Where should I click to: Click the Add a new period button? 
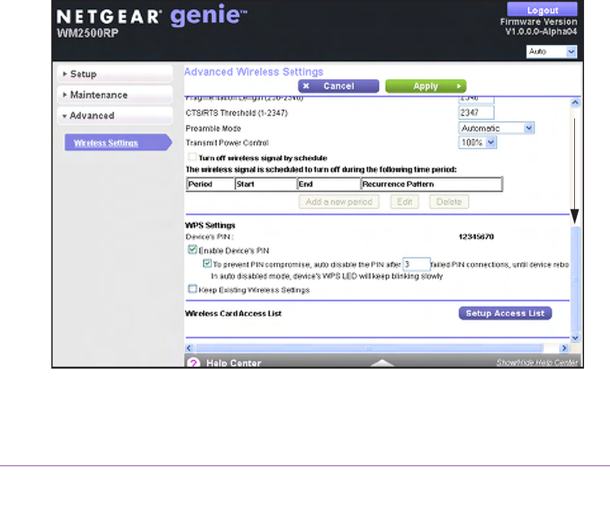point(339,202)
